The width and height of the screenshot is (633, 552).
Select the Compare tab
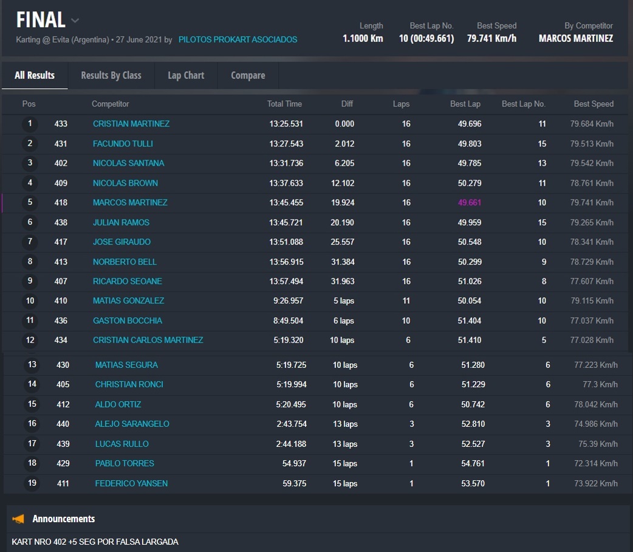(248, 75)
